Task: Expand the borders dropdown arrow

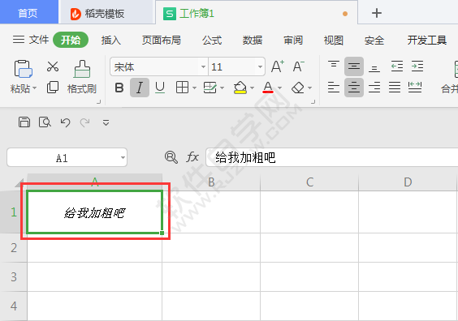Action: 194,88
